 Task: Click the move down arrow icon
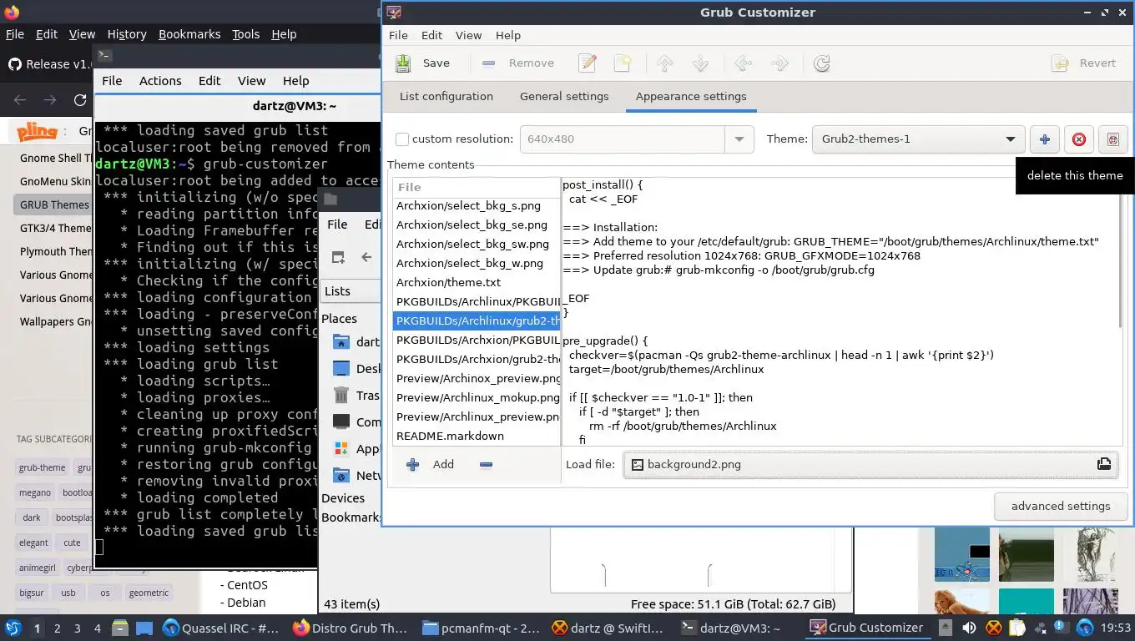coord(701,63)
